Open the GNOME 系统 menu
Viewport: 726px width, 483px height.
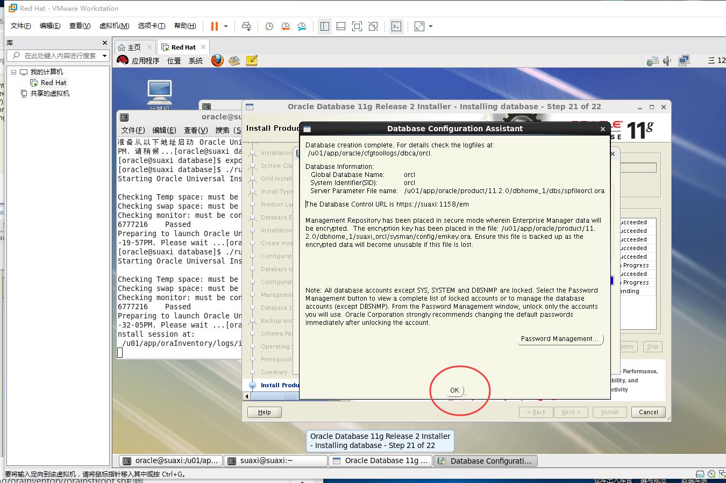point(196,61)
